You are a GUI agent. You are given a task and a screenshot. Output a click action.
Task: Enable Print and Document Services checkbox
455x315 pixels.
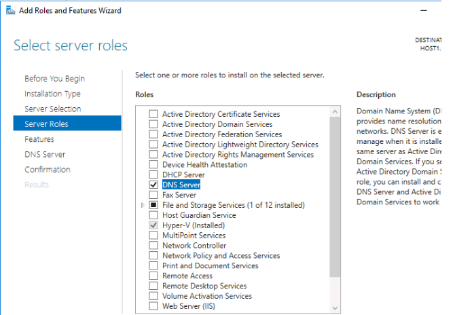(153, 265)
